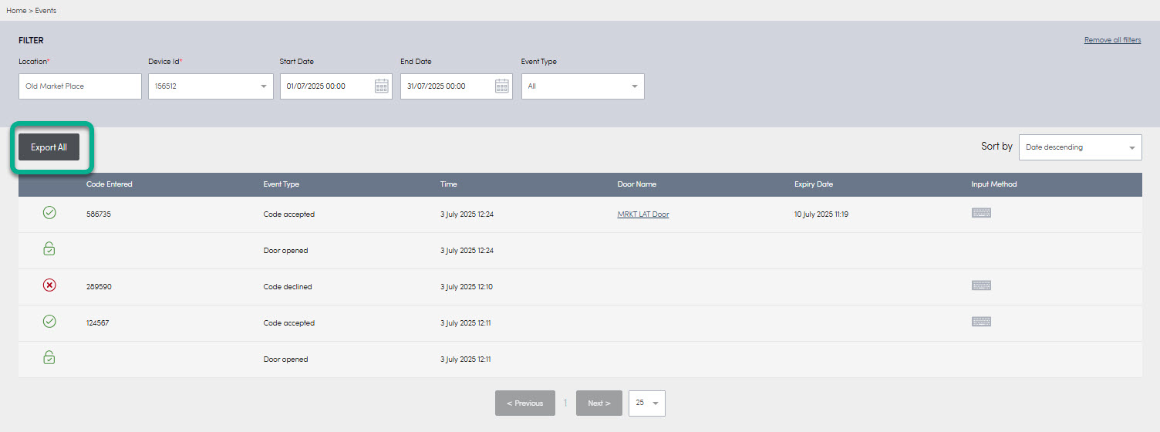Click Door Name column header
Screen dimensions: 1160x432
637,184
